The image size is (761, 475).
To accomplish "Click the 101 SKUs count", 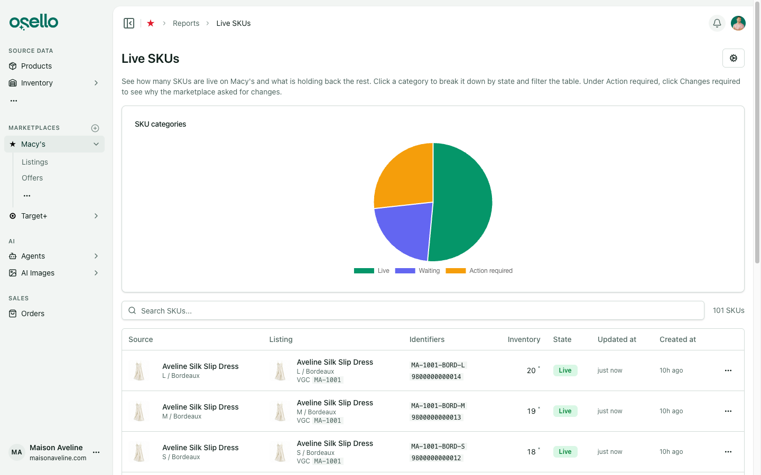I will 728,310.
